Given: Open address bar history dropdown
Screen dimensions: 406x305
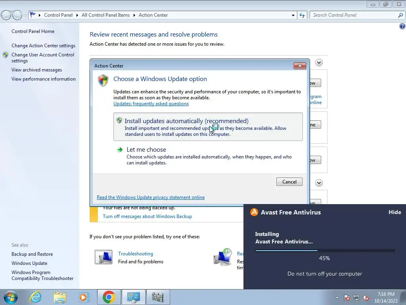Looking at the screenshot, I should [293, 15].
